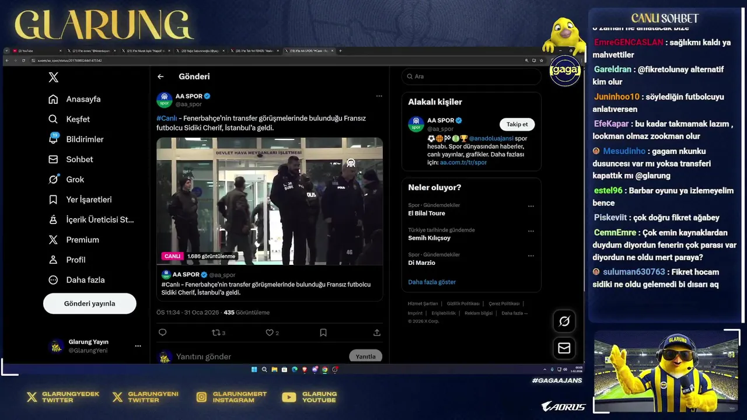This screenshot has width=747, height=420.
Task: Open File Explorer from the taskbar
Action: (x=274, y=369)
